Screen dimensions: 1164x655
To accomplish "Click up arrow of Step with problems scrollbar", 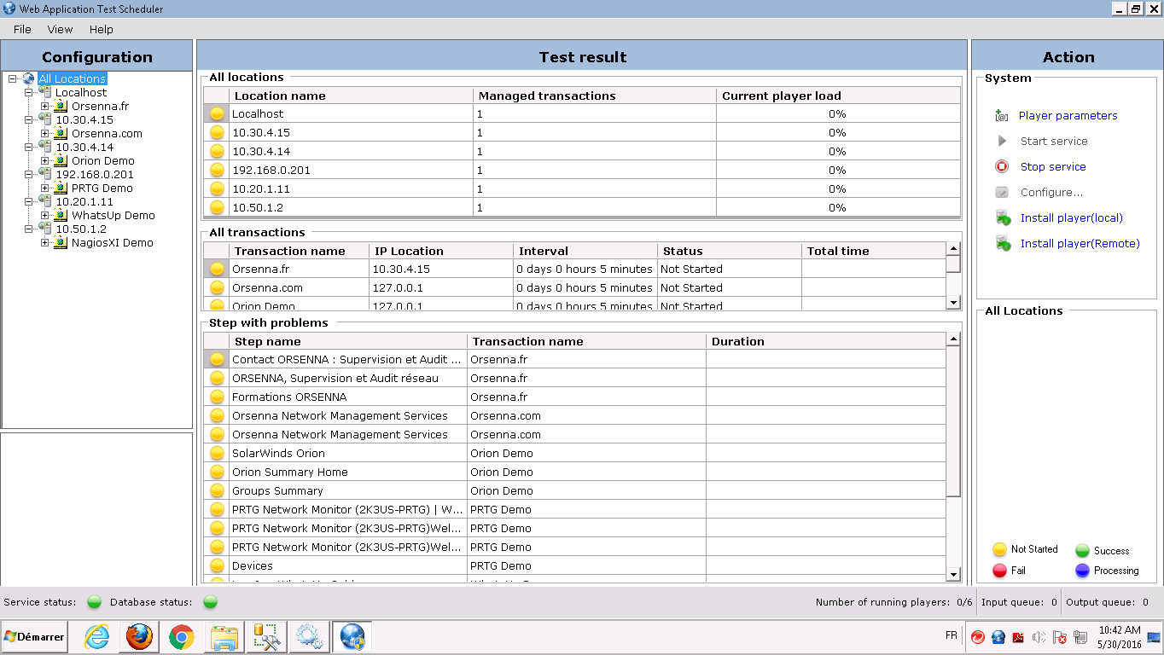I will [953, 340].
